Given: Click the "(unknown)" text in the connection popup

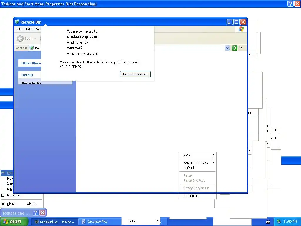Looking at the screenshot, I should click(74, 47).
